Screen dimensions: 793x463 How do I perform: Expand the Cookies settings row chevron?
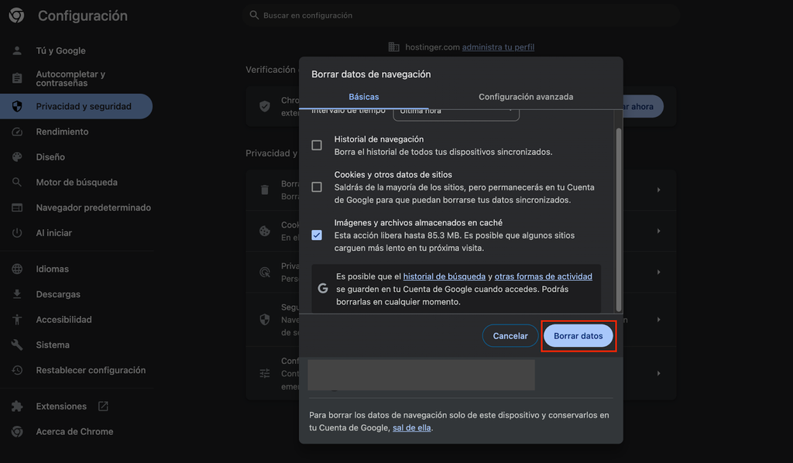659,231
